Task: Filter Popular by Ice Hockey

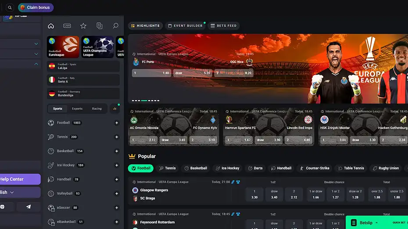Action: tap(228, 168)
